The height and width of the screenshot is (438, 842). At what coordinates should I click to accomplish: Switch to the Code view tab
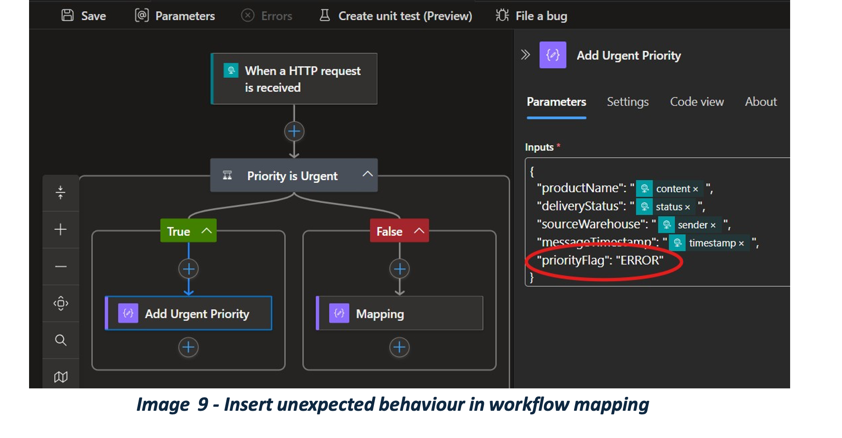[x=697, y=102]
